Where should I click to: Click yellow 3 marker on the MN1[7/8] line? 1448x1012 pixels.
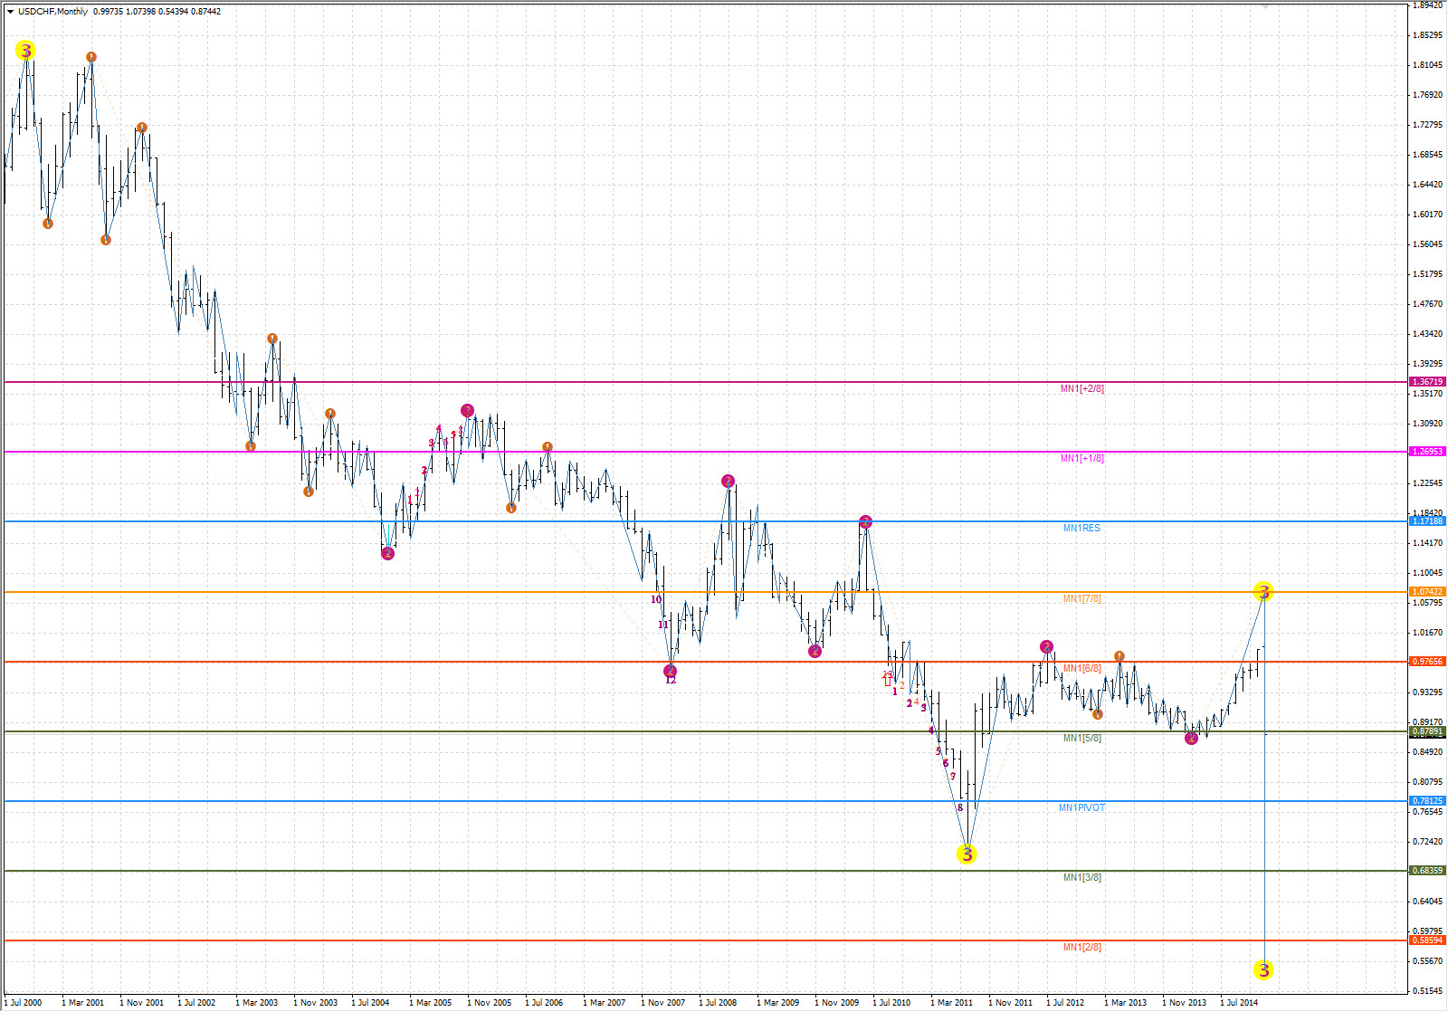1263,592
